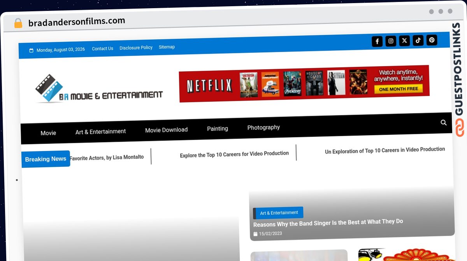Open the Art & Entertainment menu item
This screenshot has width=467, height=261.
click(x=100, y=132)
